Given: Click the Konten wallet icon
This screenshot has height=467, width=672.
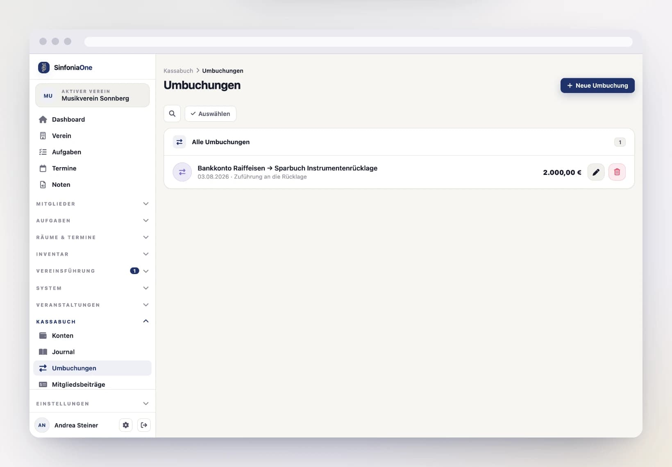Looking at the screenshot, I should [43, 336].
